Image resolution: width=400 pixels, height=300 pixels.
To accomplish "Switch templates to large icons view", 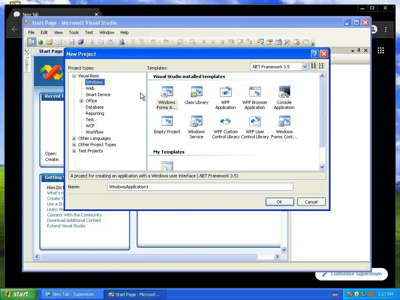I will tap(313, 66).
